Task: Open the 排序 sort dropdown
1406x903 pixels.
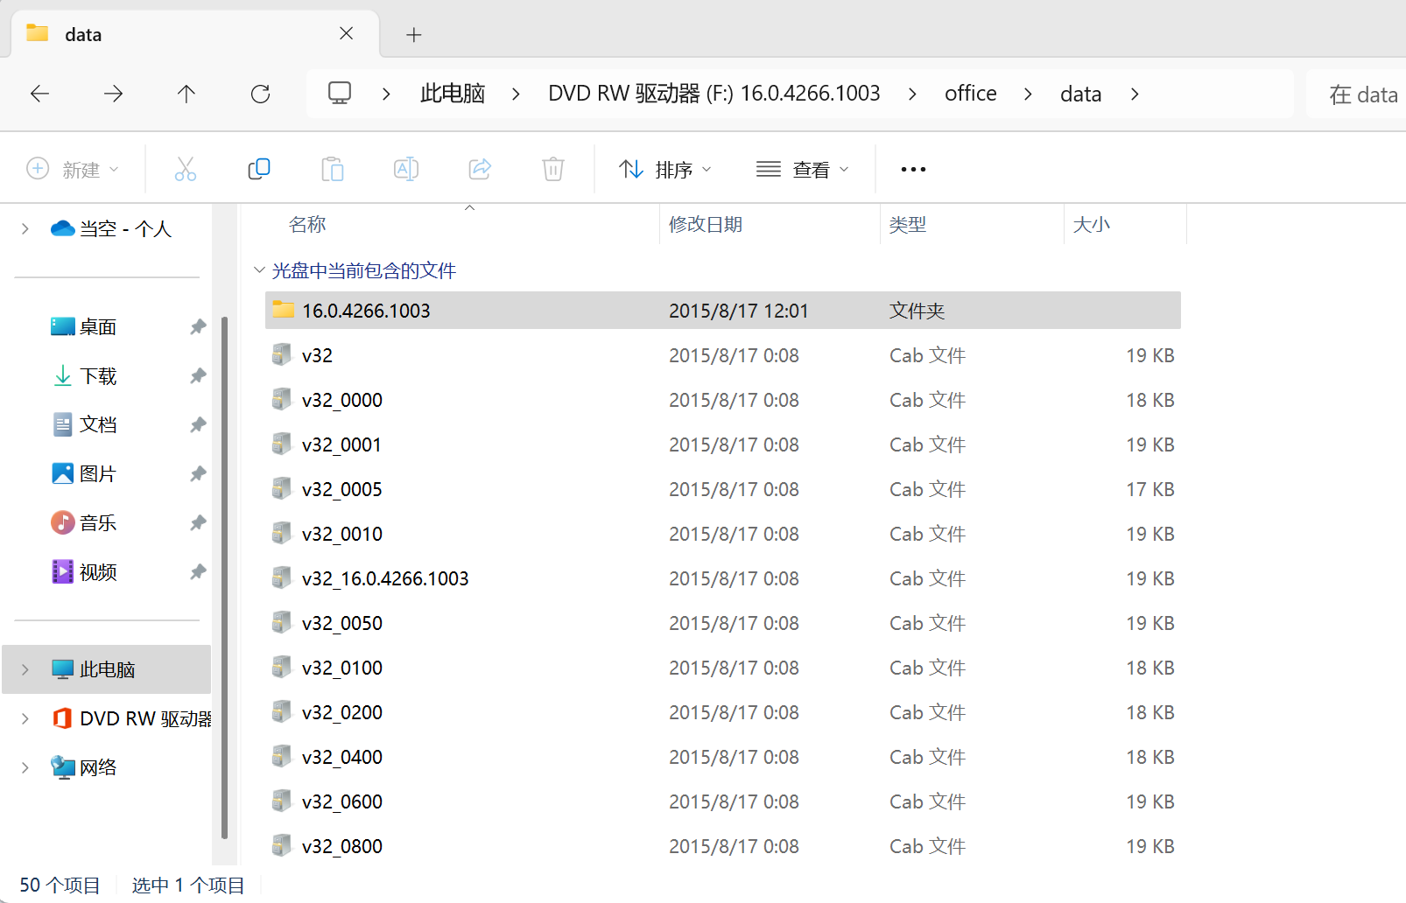Action: [x=665, y=169]
